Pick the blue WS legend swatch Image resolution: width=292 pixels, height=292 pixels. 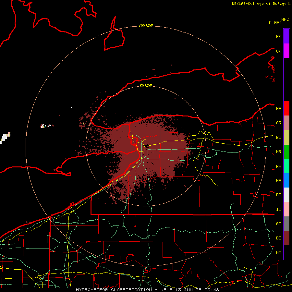click(286, 180)
